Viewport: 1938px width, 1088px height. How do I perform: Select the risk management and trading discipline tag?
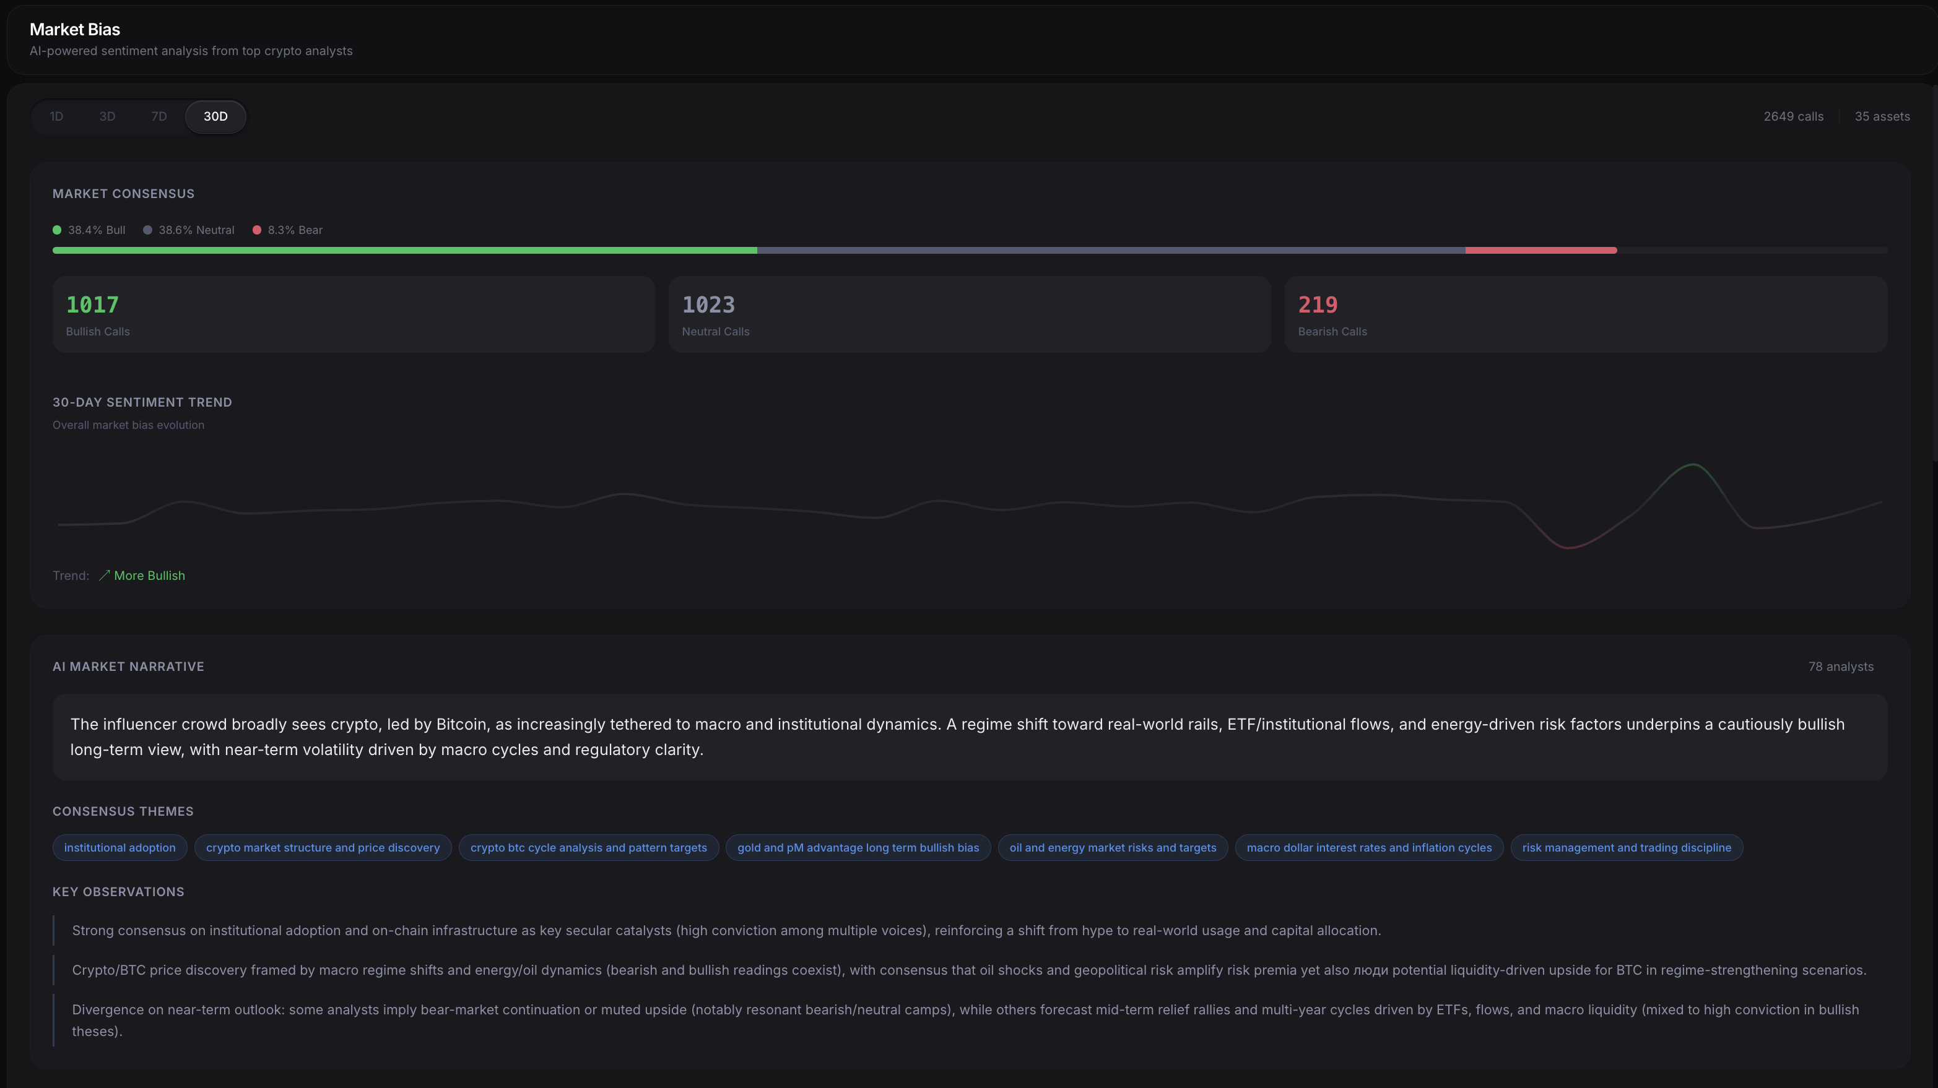[x=1626, y=847]
